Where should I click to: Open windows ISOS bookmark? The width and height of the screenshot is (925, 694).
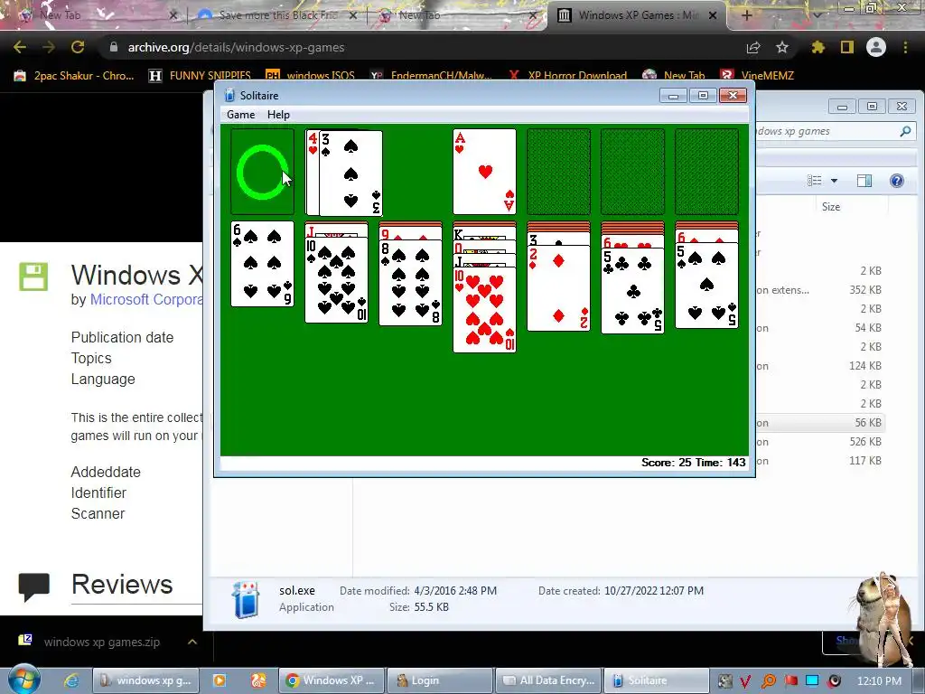311,76
